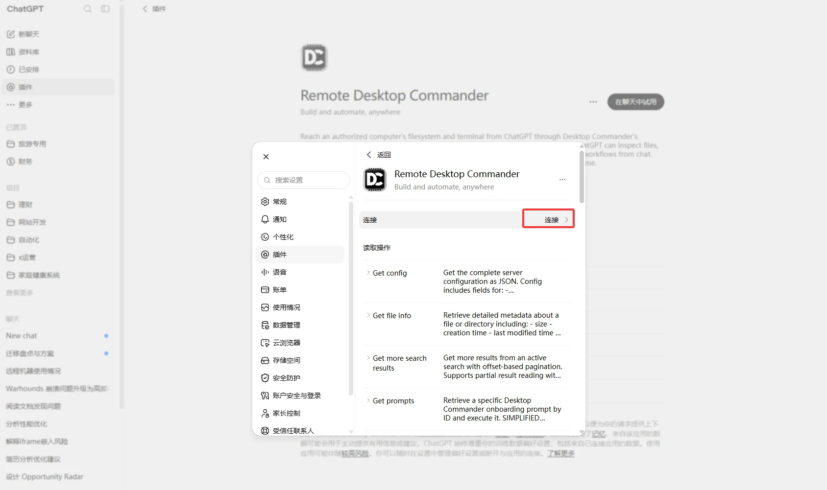827x490 pixels.
Task: Open the New chat conversation
Action: pyautogui.click(x=58, y=336)
